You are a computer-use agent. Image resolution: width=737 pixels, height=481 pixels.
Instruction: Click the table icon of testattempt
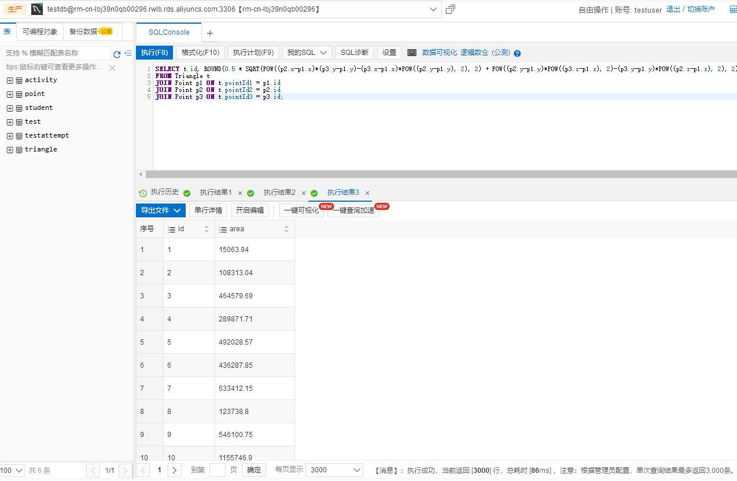[19, 136]
